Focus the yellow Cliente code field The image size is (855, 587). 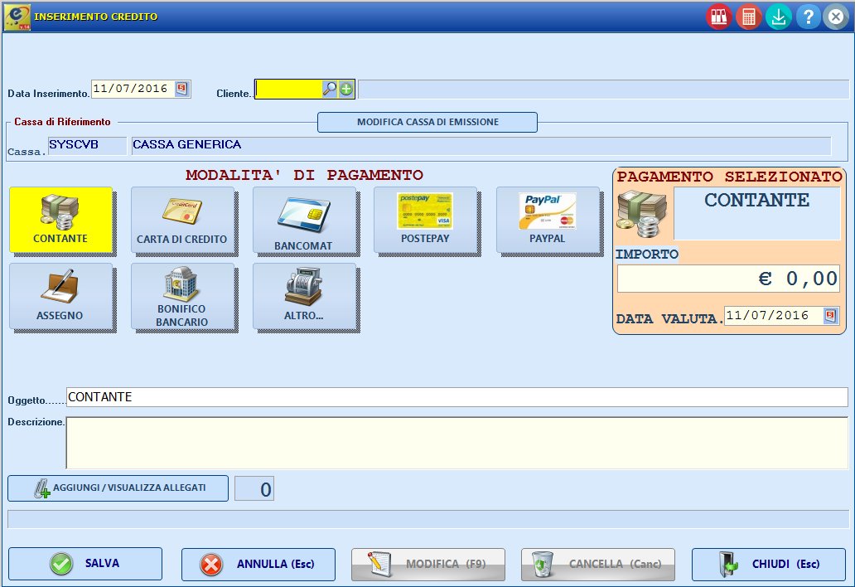pyautogui.click(x=289, y=90)
